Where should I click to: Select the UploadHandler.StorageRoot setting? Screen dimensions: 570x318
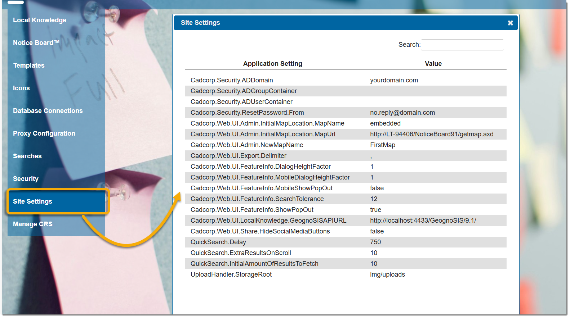(x=231, y=274)
